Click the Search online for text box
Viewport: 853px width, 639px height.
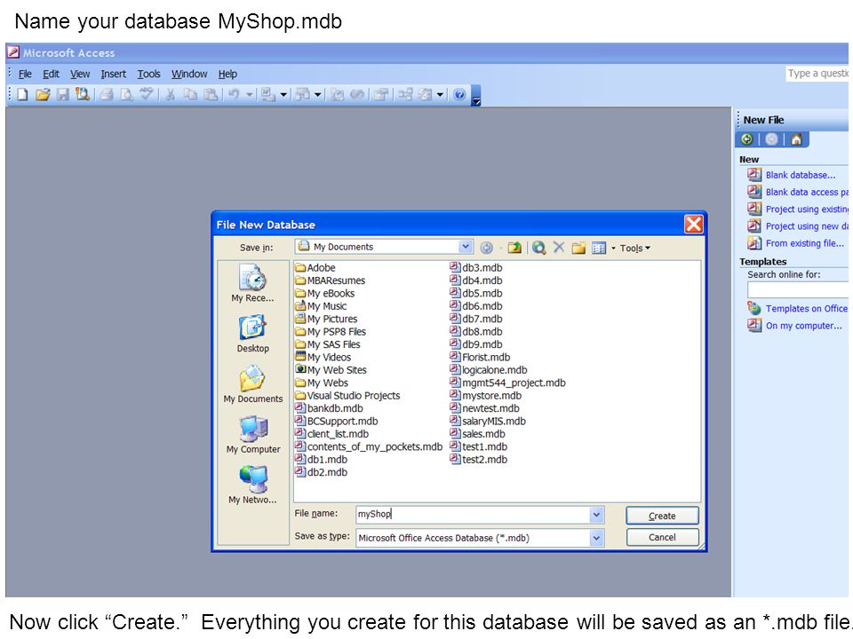[x=798, y=289]
